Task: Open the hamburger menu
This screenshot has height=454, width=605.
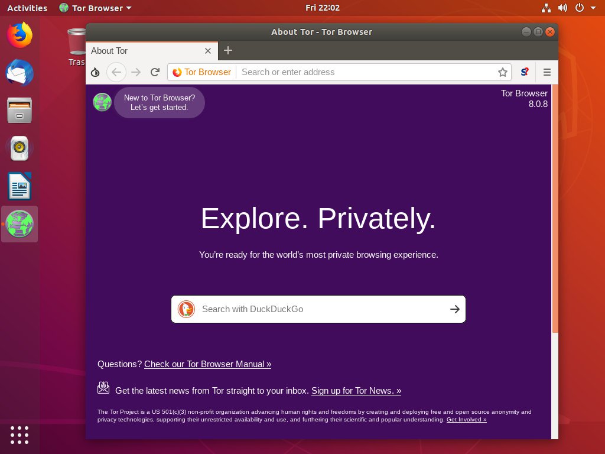Action: click(547, 72)
